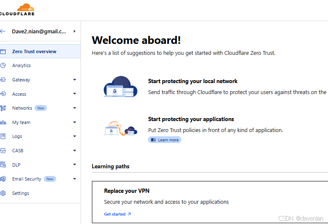Click the Gateway icon in the sidebar
Screen dimensions: 328x224
[x=3, y=80]
